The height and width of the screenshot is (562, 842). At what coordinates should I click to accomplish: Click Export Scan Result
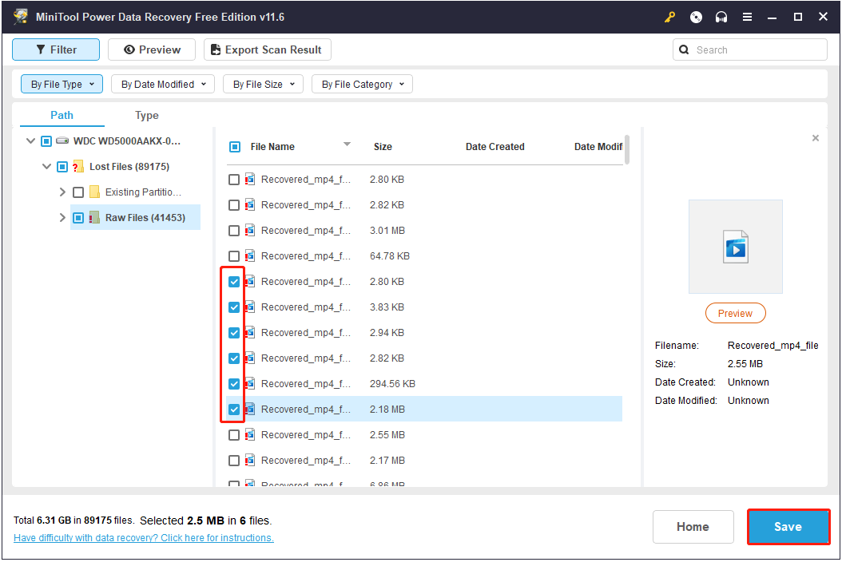[x=268, y=50]
